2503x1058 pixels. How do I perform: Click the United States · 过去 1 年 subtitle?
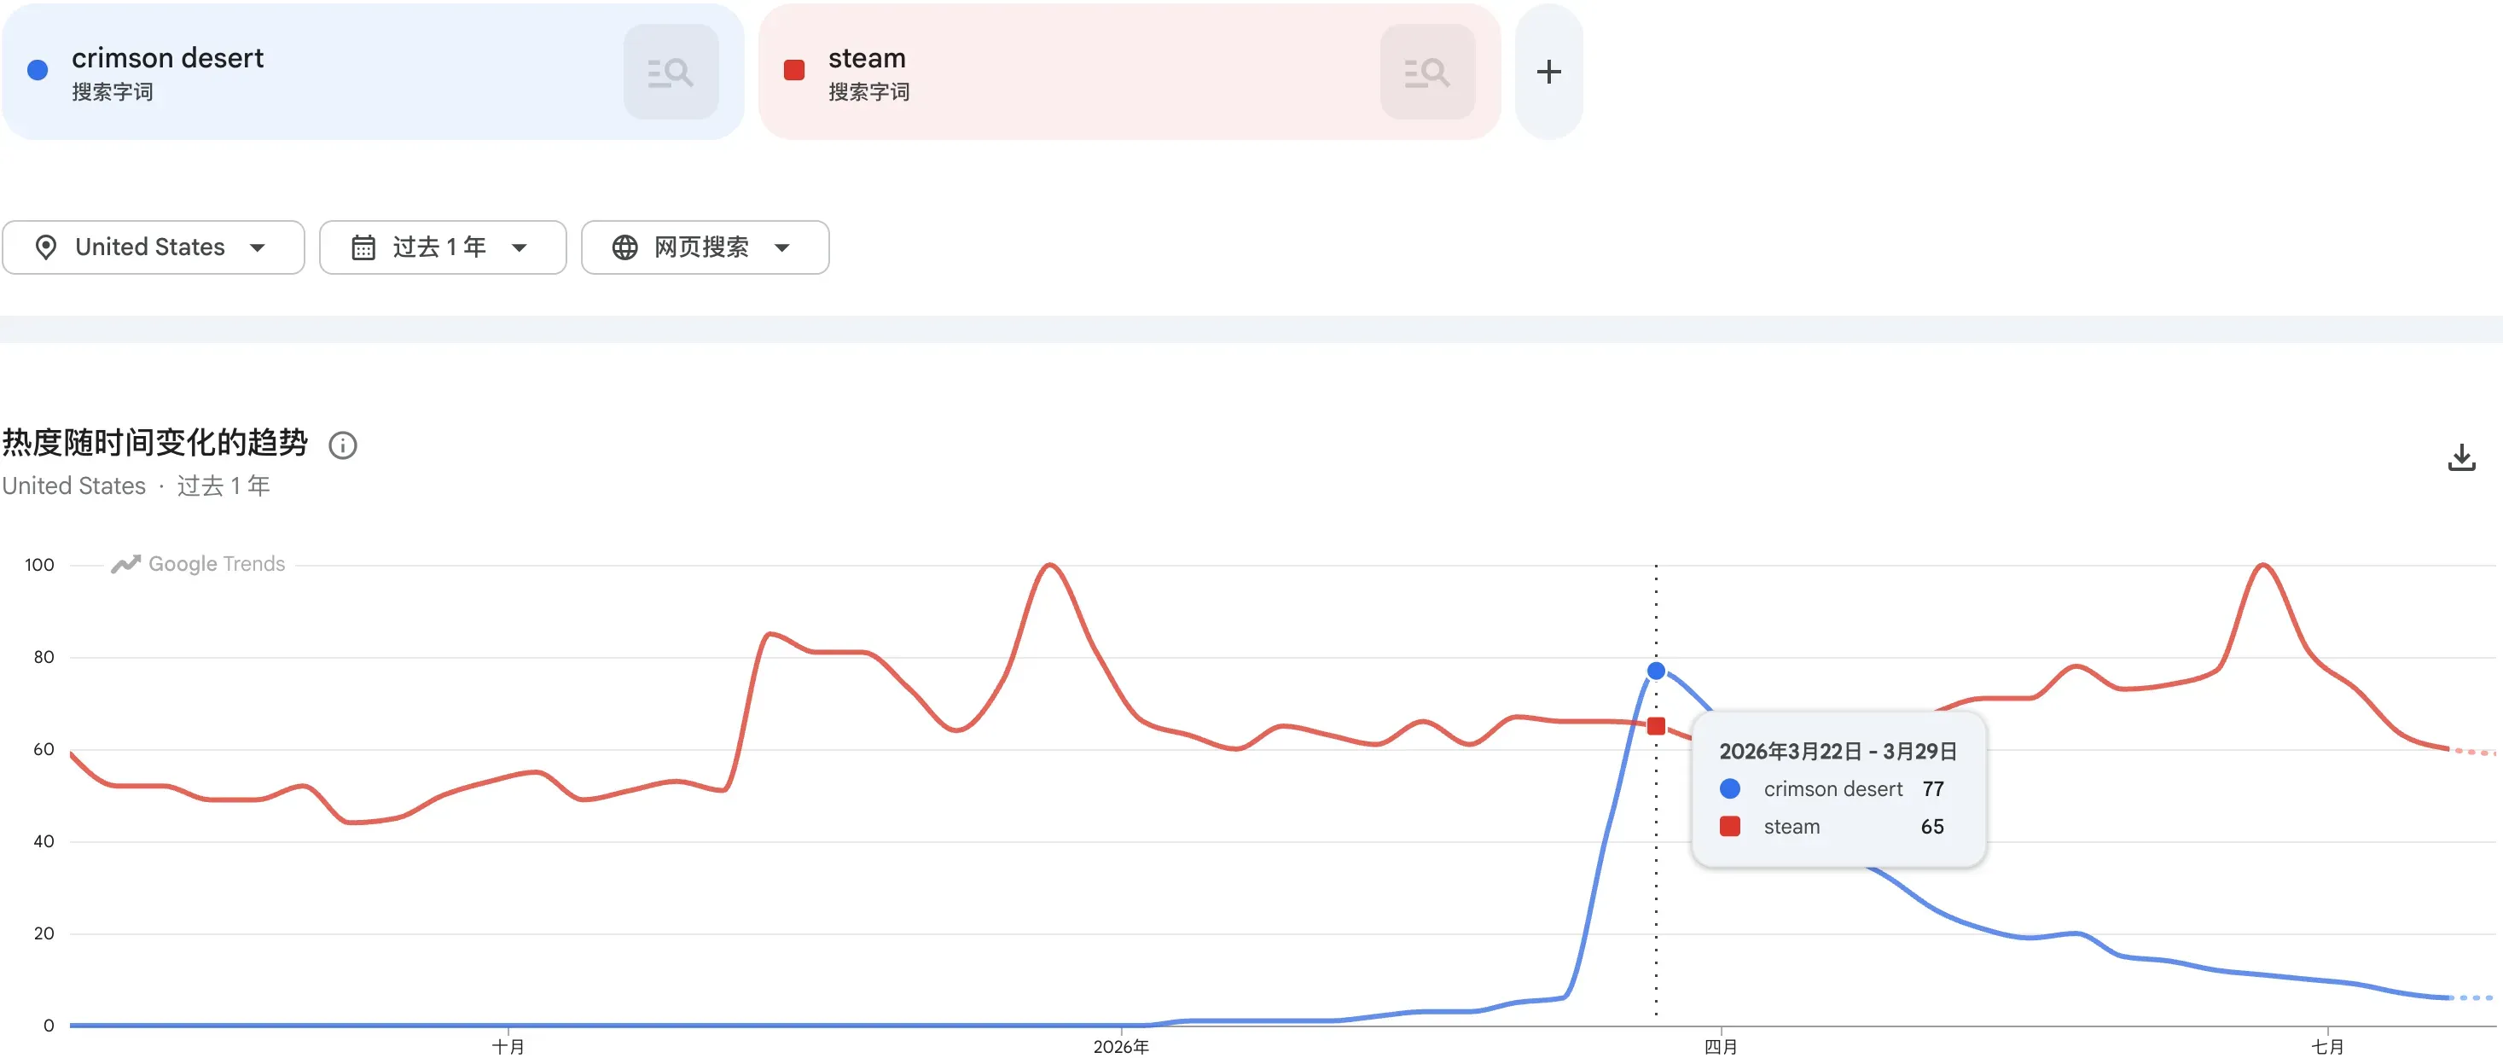[x=136, y=485]
